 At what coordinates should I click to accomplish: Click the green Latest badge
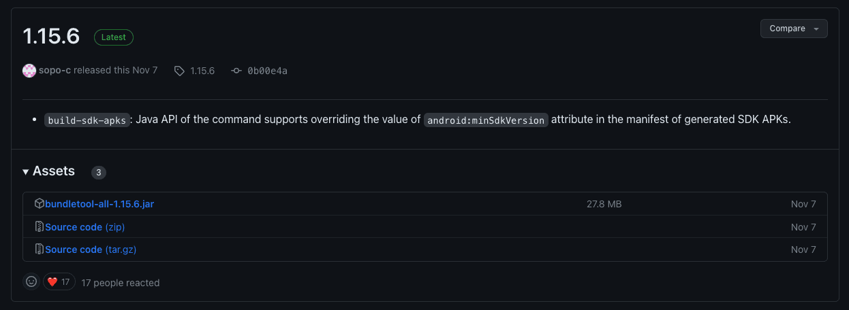[114, 37]
